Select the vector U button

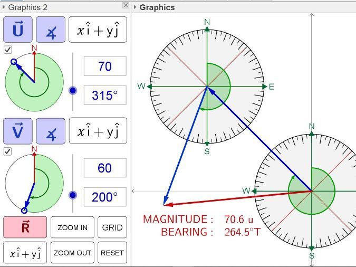18,30
